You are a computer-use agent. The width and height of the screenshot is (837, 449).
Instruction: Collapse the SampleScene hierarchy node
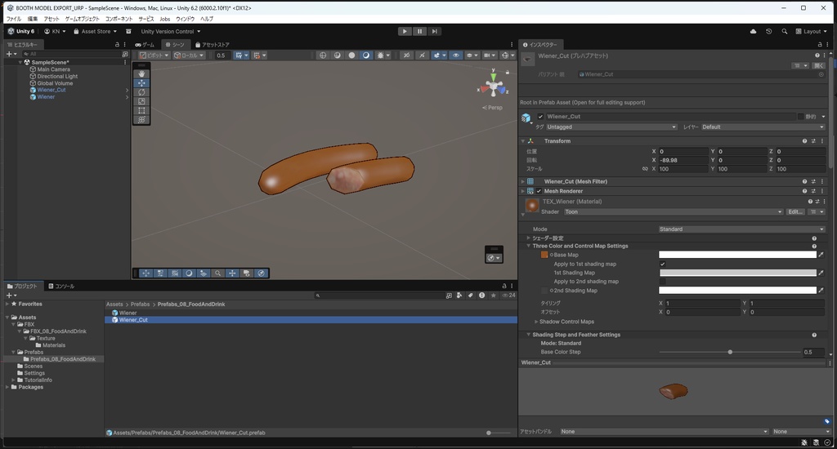(20, 62)
